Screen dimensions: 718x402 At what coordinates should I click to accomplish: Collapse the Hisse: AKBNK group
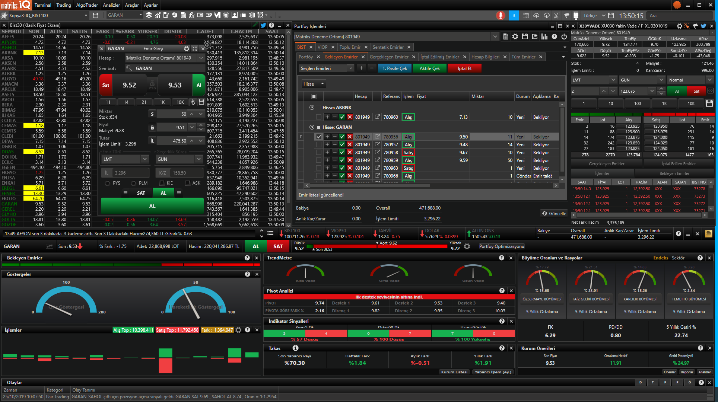(x=312, y=107)
